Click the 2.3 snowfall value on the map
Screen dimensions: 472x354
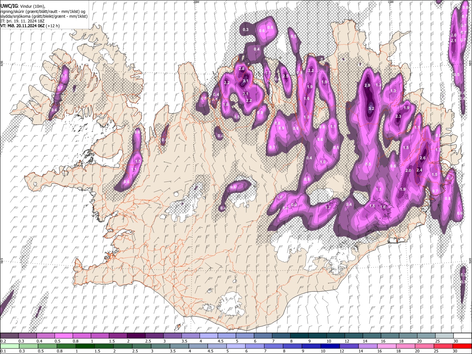pos(398,117)
